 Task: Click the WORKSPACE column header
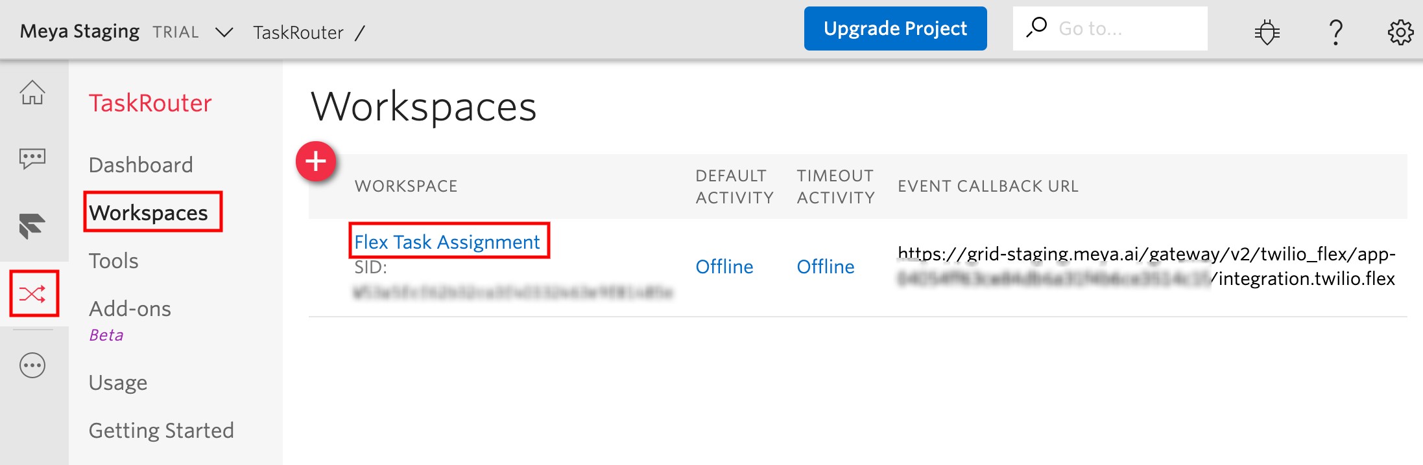pos(406,187)
